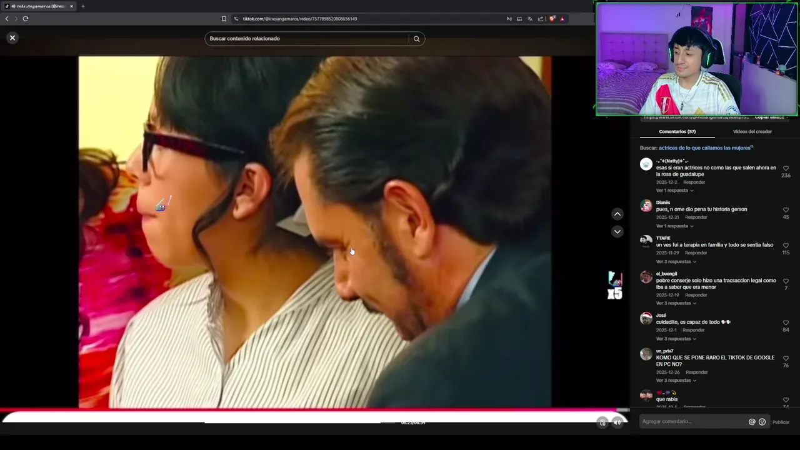Reply to José's comment via Responder

point(694,330)
